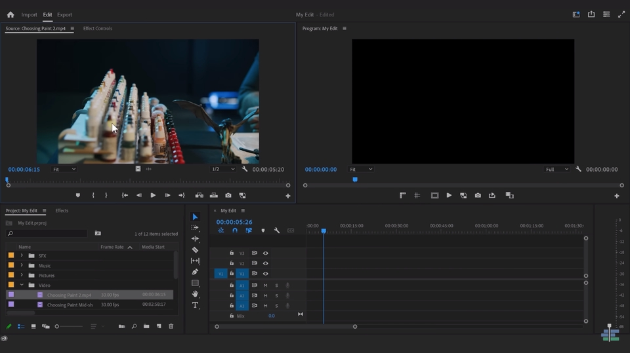Open Program monitor wrench settings
The width and height of the screenshot is (630, 353).
pos(578,169)
